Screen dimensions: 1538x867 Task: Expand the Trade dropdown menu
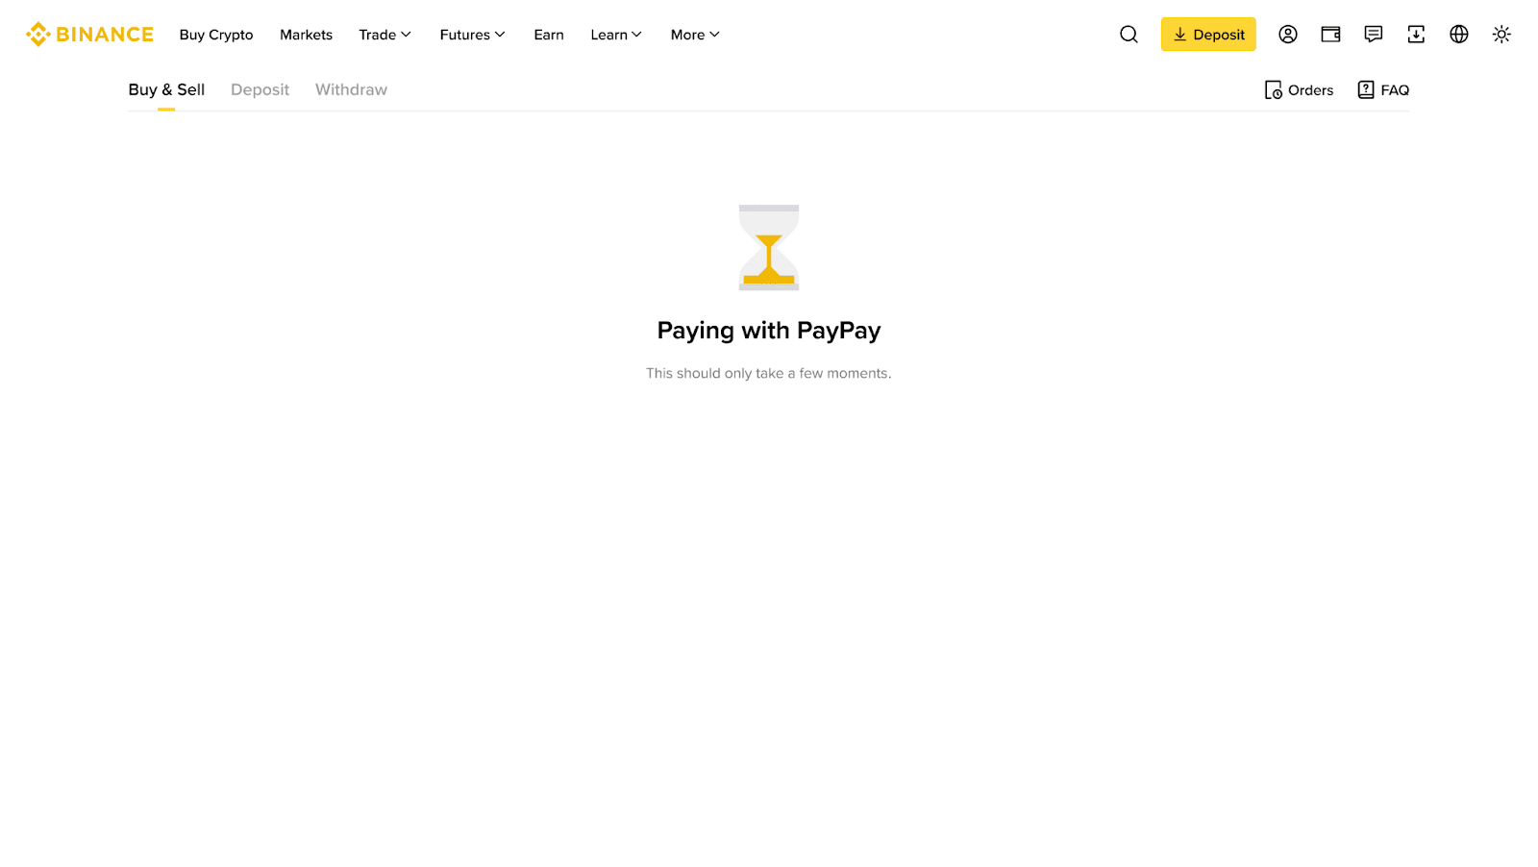384,35
